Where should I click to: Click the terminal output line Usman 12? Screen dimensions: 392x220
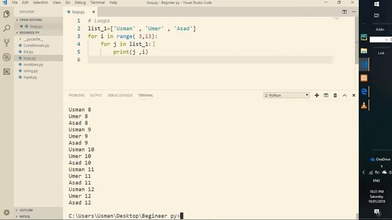[x=81, y=189]
